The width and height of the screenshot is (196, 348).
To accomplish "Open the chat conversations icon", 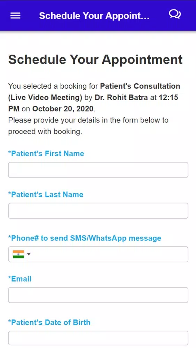I will (x=175, y=14).
